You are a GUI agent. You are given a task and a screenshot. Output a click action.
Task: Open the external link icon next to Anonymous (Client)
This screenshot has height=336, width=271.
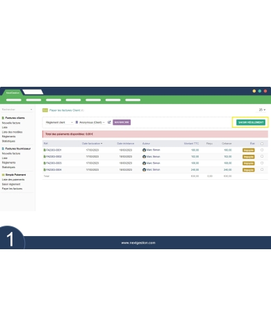point(109,122)
